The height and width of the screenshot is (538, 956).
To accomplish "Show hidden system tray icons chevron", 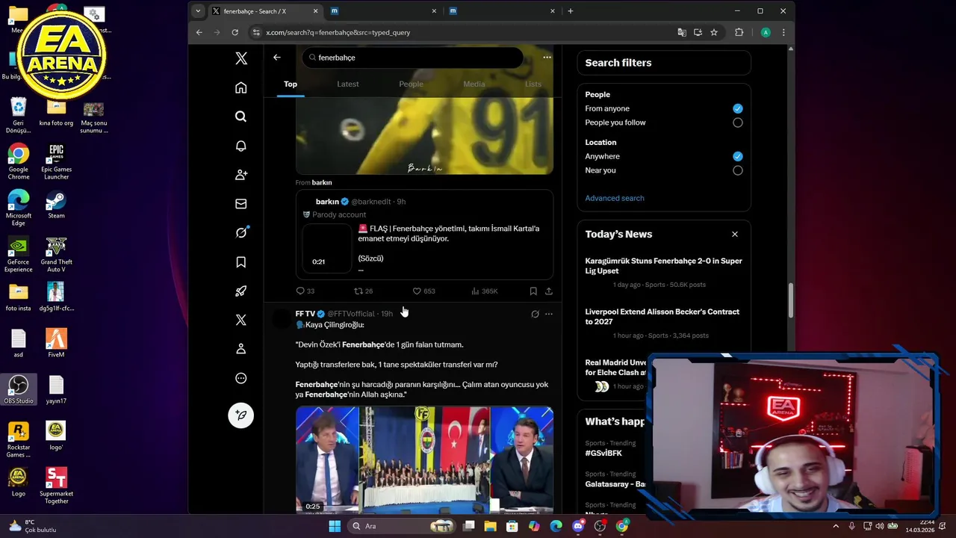I will point(837,526).
